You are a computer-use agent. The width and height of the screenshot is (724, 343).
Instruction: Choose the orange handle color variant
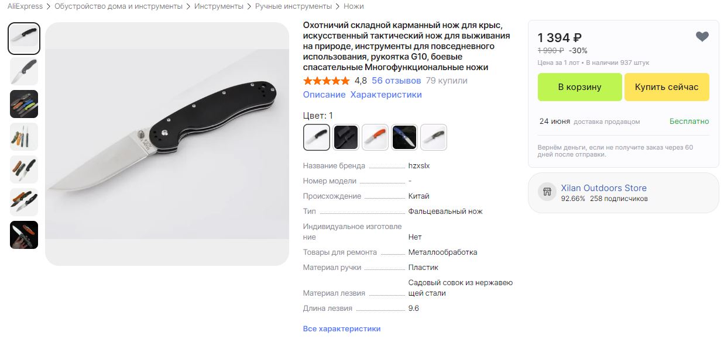[x=375, y=137]
